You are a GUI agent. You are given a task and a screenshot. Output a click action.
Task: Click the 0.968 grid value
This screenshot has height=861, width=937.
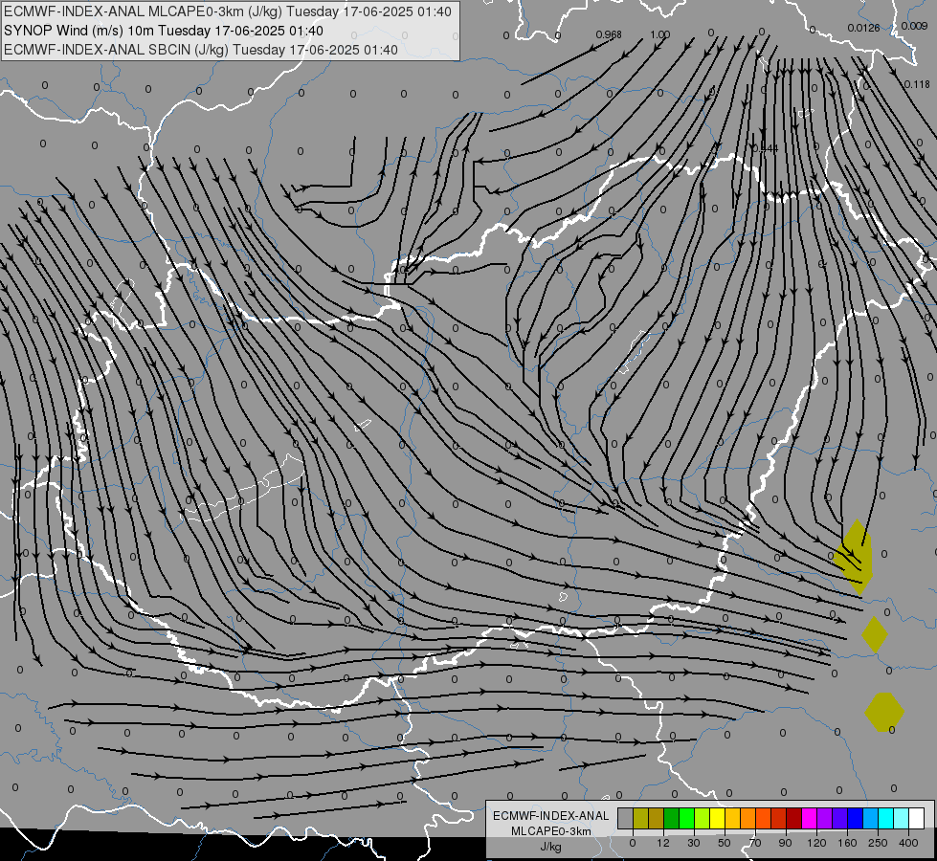click(x=609, y=34)
